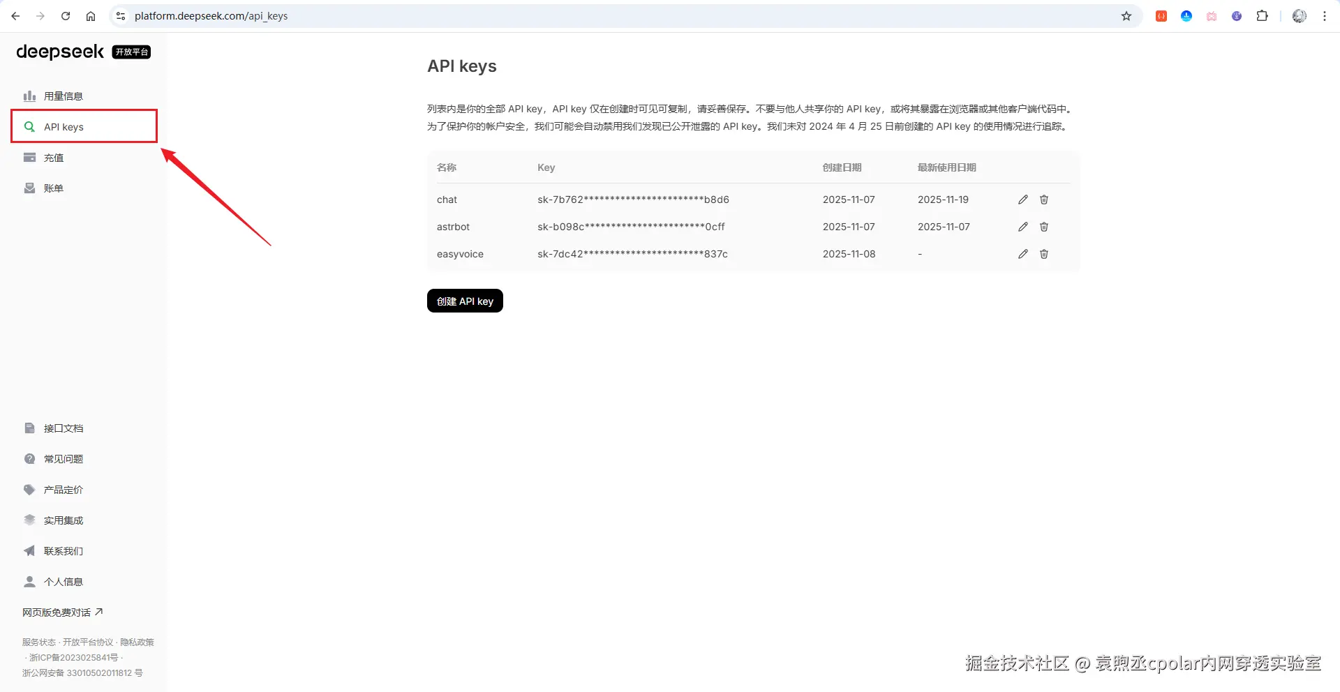Click the pink extension icon
The width and height of the screenshot is (1340, 692).
click(1212, 16)
